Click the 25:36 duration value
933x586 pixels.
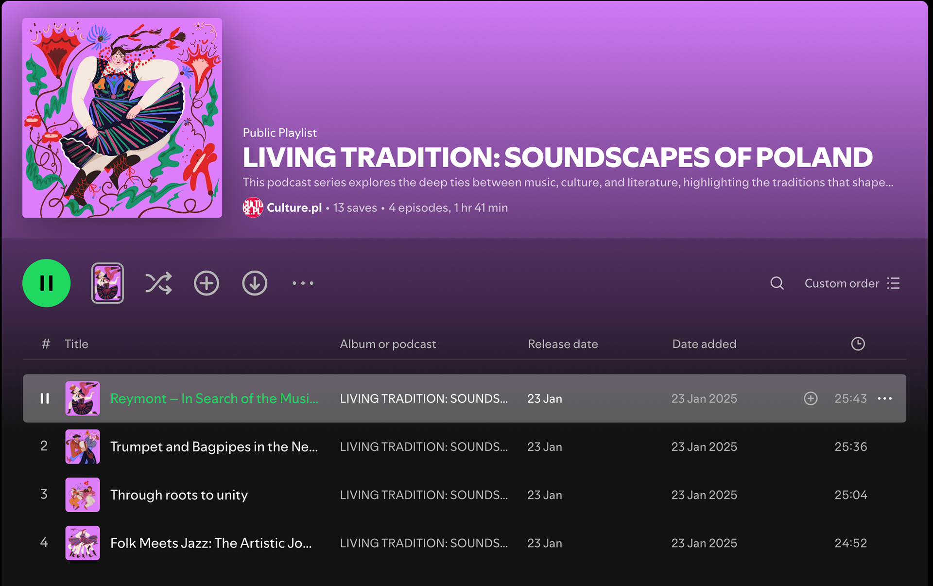(850, 447)
